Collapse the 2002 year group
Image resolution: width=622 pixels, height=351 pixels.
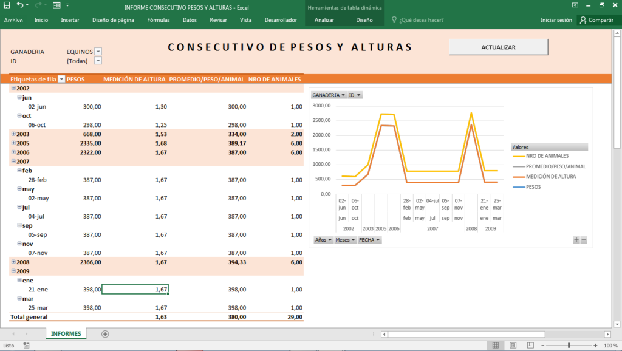pos(13,89)
